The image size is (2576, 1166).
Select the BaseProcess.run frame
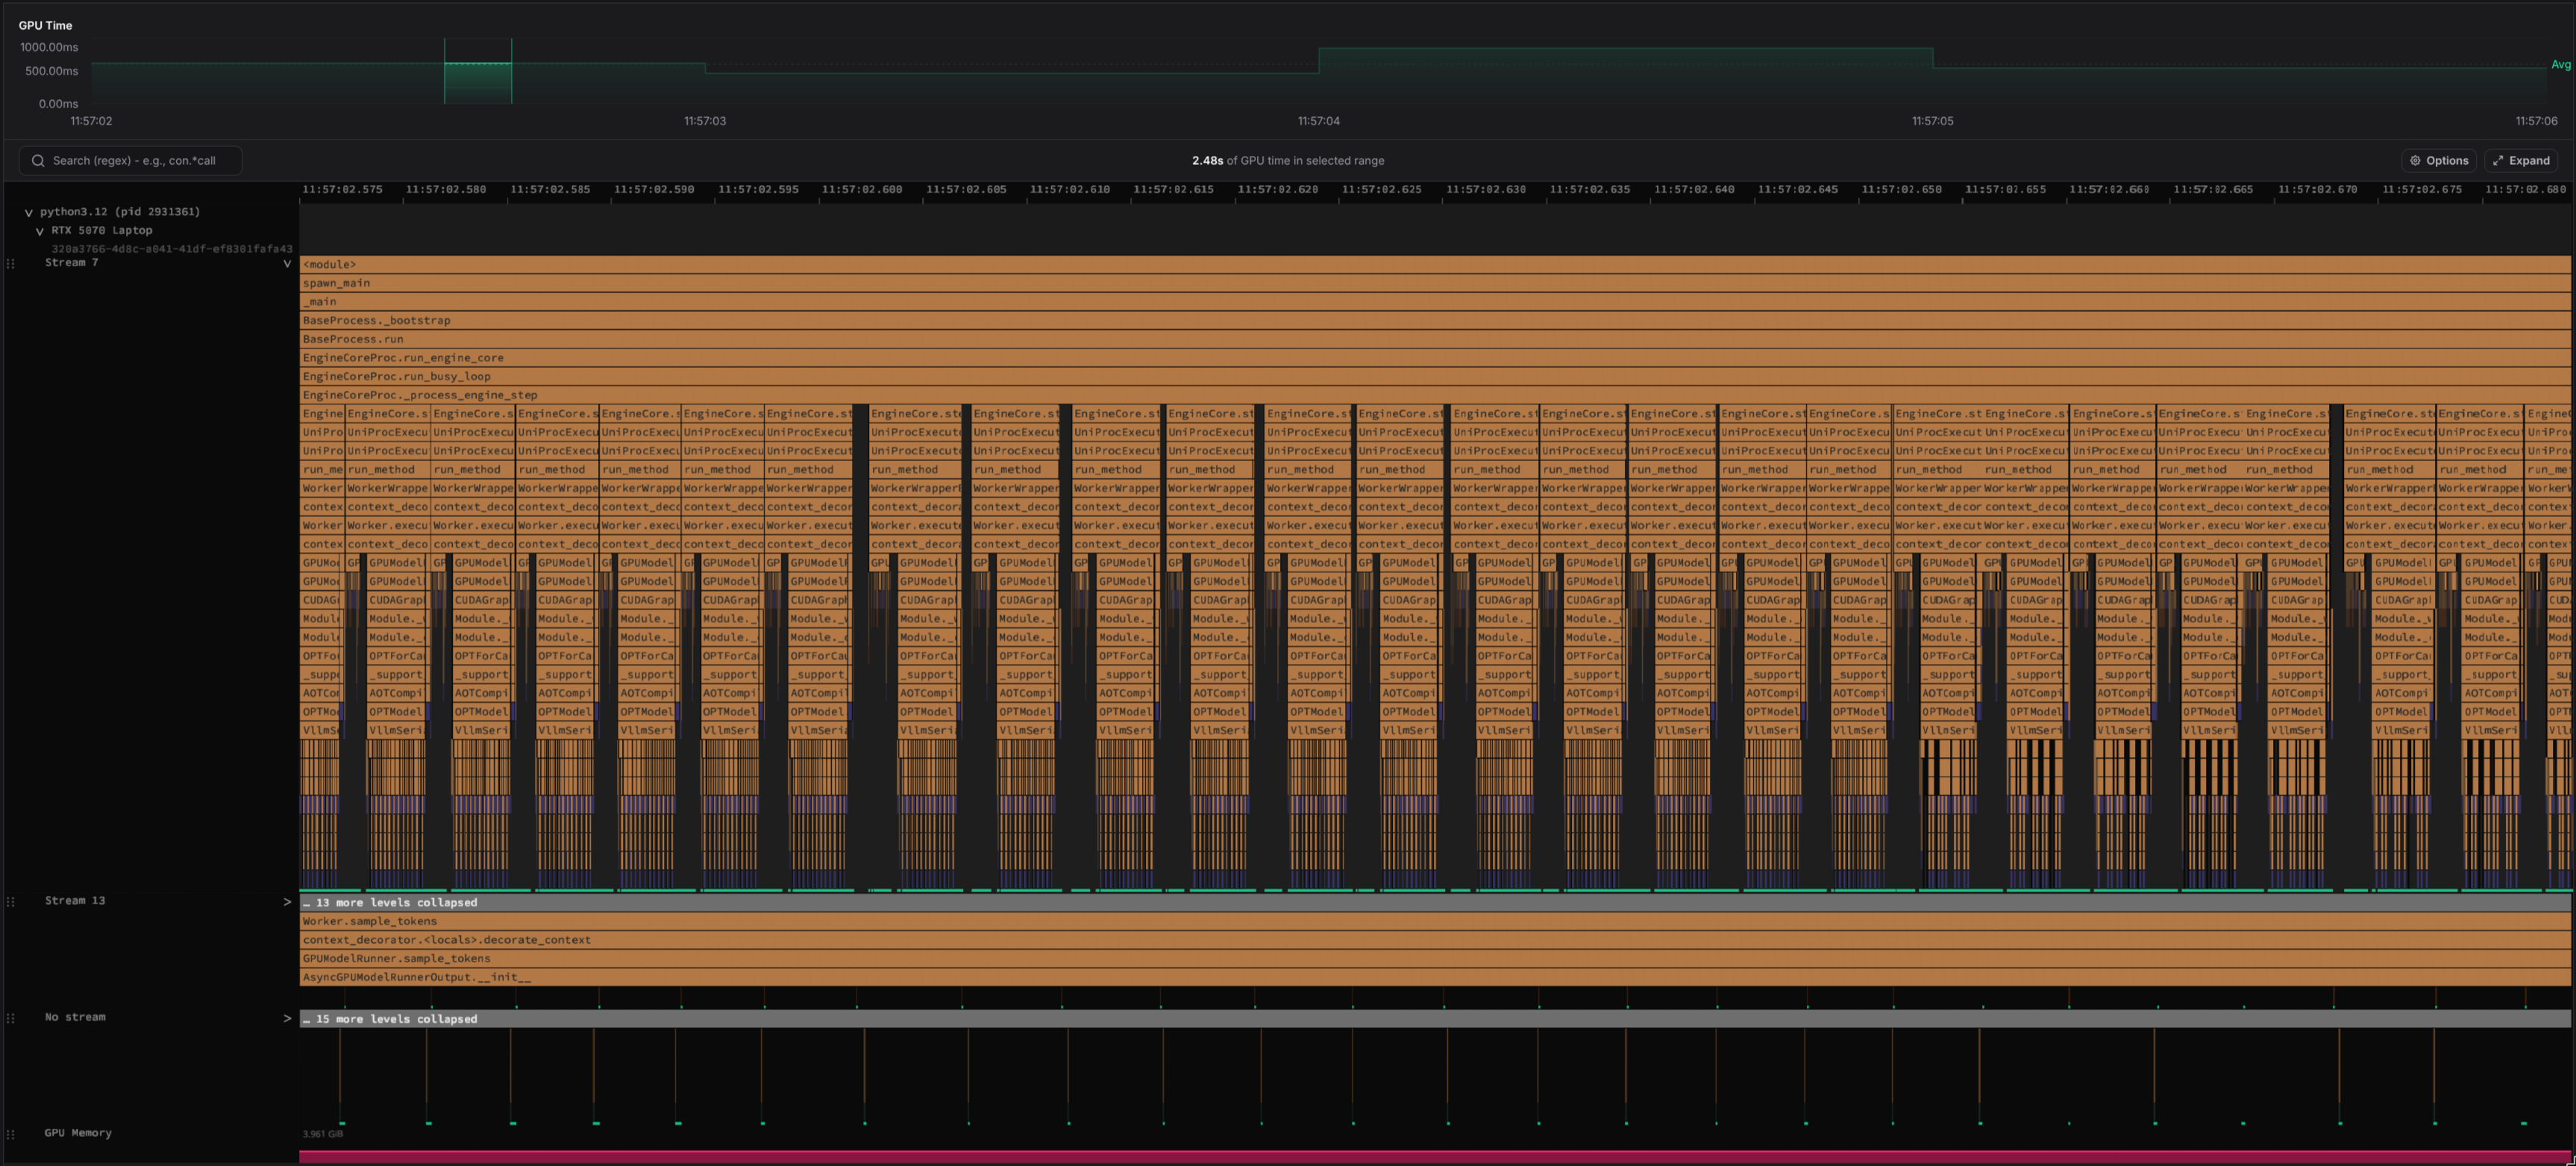(x=1435, y=339)
